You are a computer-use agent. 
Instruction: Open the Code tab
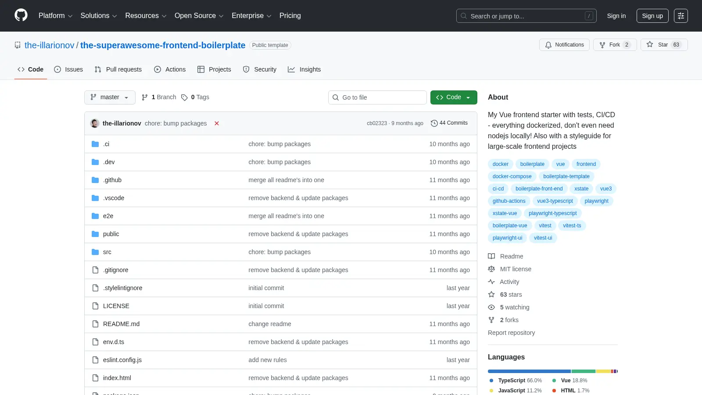coord(31,69)
